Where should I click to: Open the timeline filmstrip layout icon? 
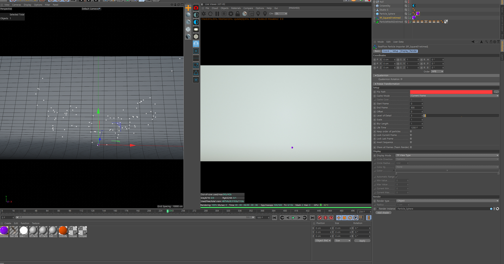click(x=369, y=218)
